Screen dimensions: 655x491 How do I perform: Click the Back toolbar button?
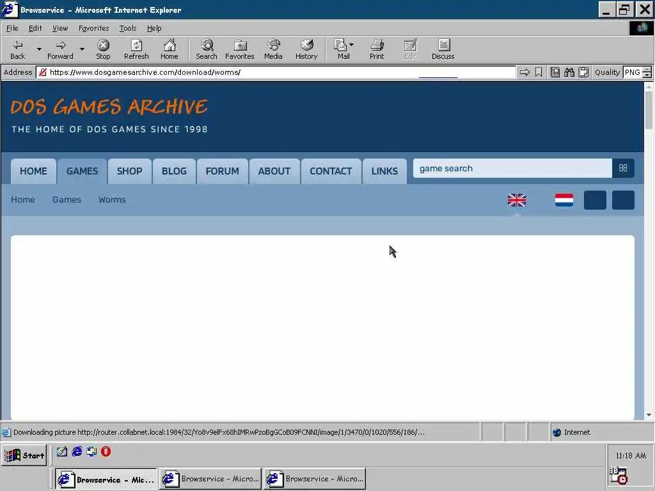17,49
